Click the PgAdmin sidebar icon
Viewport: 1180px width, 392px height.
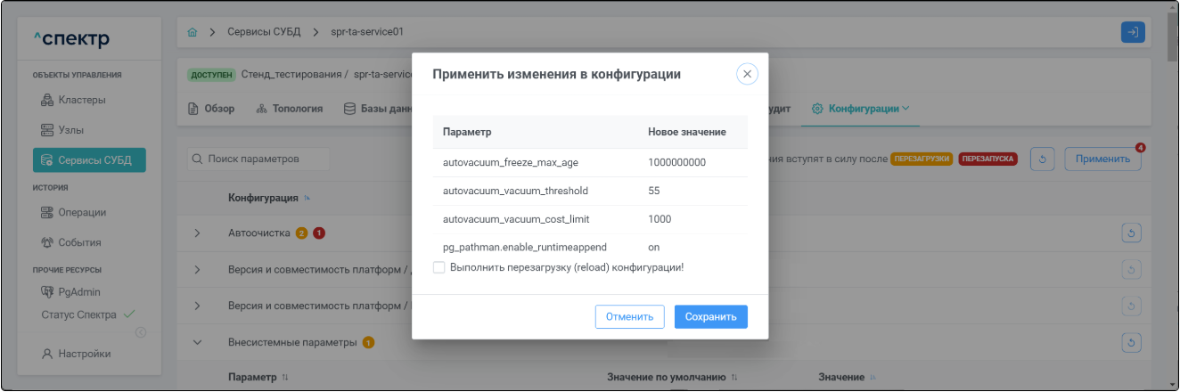47,291
